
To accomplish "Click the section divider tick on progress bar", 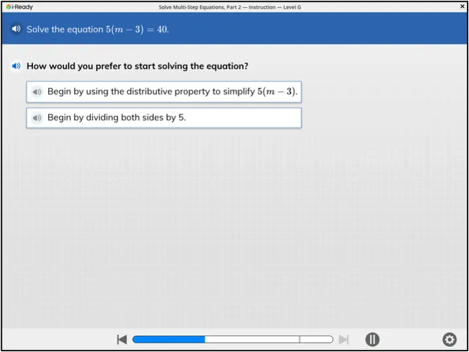I will (299, 339).
